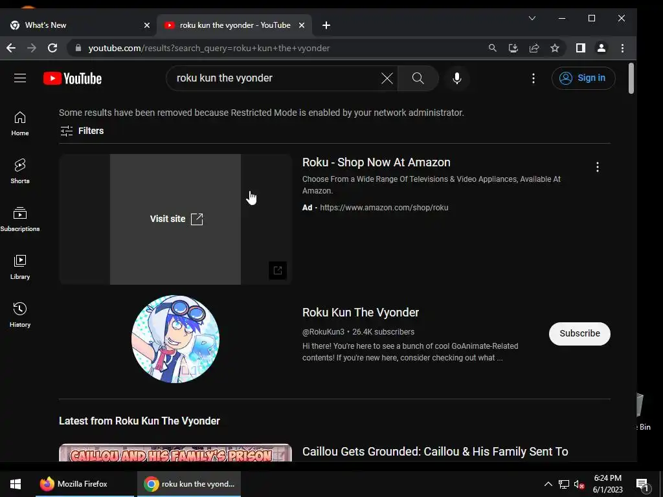
Task: Click the Restricted Mode notice text
Action: [x=262, y=113]
